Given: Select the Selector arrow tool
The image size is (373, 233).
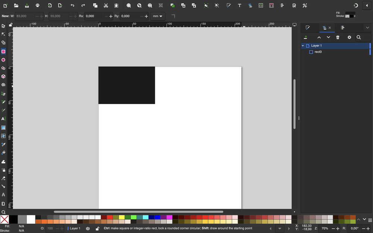Looking at the screenshot, I should [x=3, y=26].
